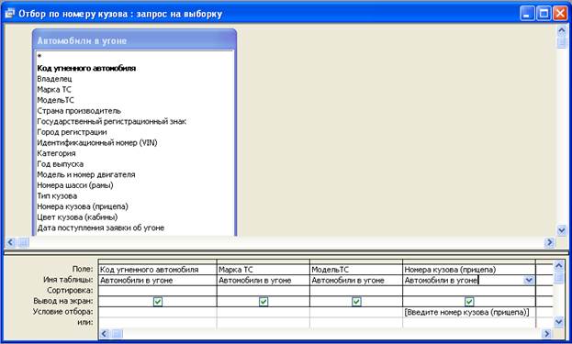Image resolution: width=572 pixels, height=344 pixels.
Task: Uncheck display for Код угнанного автомобиля column
Action: click(158, 302)
